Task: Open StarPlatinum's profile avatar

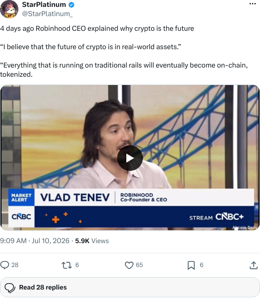Action: tap(9, 9)
